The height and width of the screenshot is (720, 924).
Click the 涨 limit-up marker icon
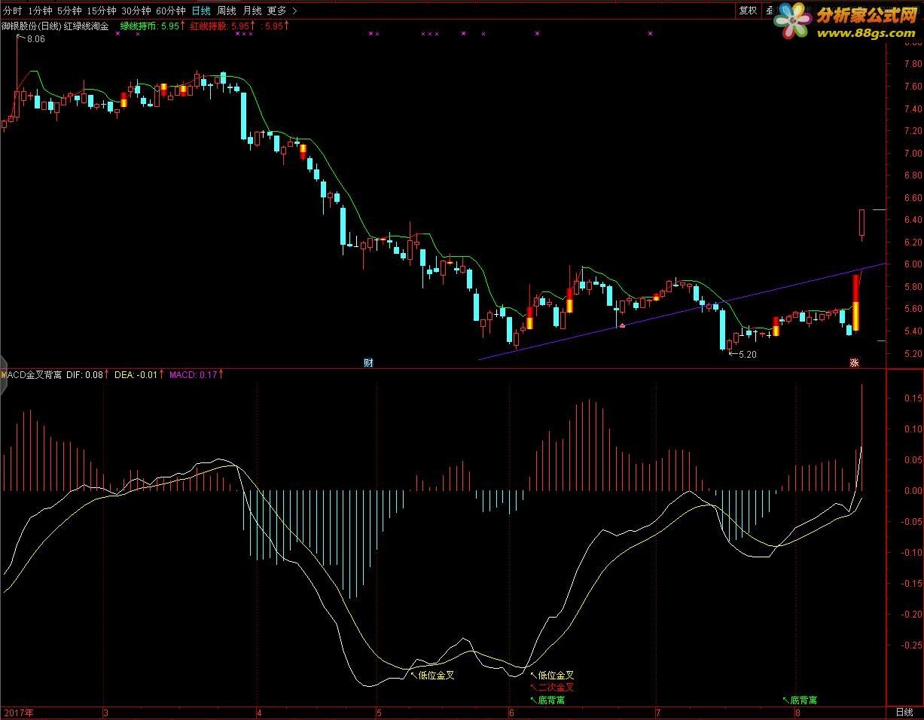click(x=855, y=362)
